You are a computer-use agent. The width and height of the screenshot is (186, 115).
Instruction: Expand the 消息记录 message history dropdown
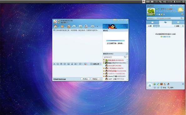95,64
